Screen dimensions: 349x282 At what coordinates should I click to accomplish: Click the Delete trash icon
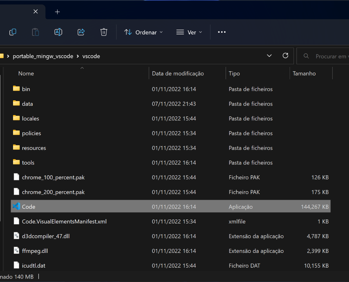[x=104, y=32]
